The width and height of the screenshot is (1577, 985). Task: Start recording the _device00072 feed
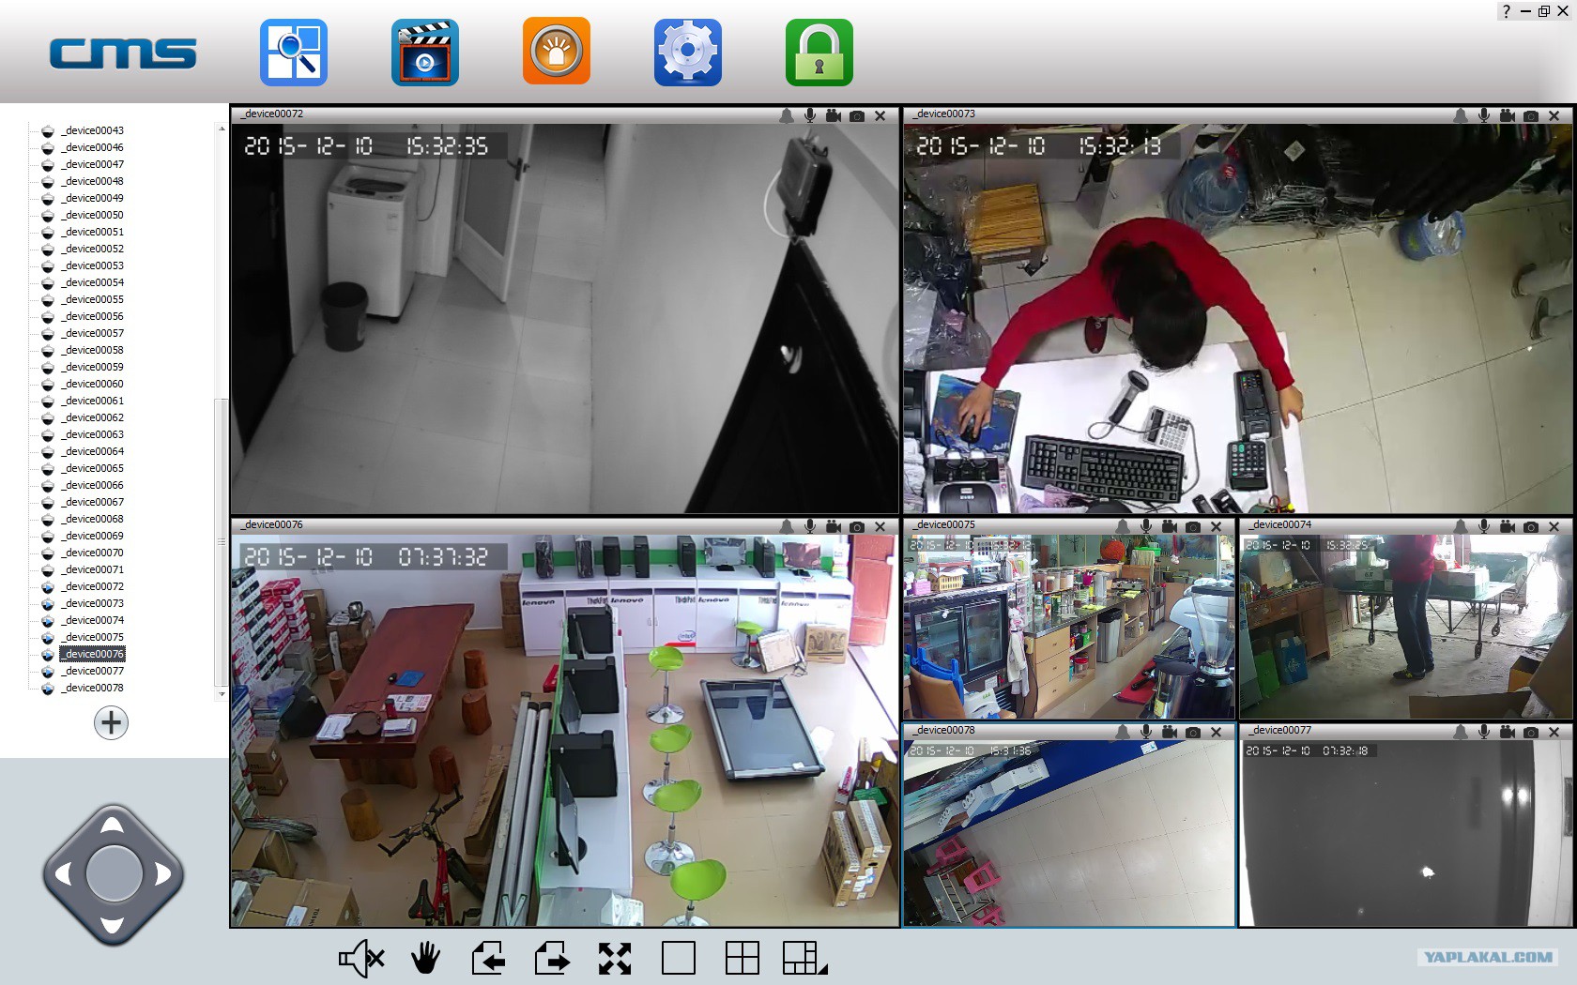pos(834,115)
